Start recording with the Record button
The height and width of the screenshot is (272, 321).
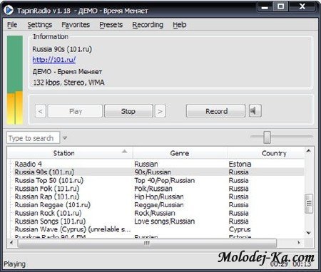pos(215,111)
